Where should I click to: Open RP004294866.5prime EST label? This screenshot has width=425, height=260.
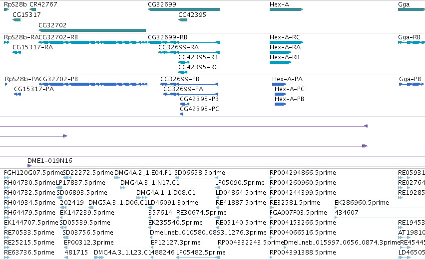pos(303,173)
